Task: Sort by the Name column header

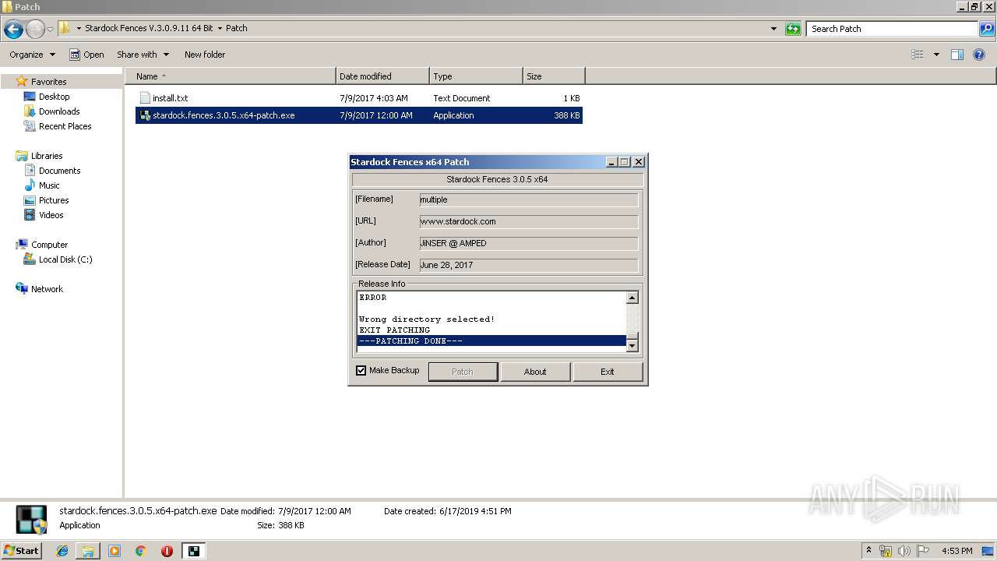Action: click(x=230, y=76)
